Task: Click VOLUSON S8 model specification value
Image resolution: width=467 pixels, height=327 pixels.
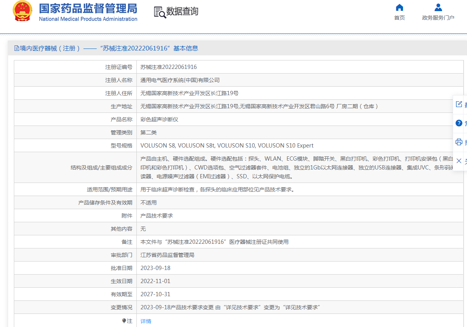Action: tap(227, 146)
